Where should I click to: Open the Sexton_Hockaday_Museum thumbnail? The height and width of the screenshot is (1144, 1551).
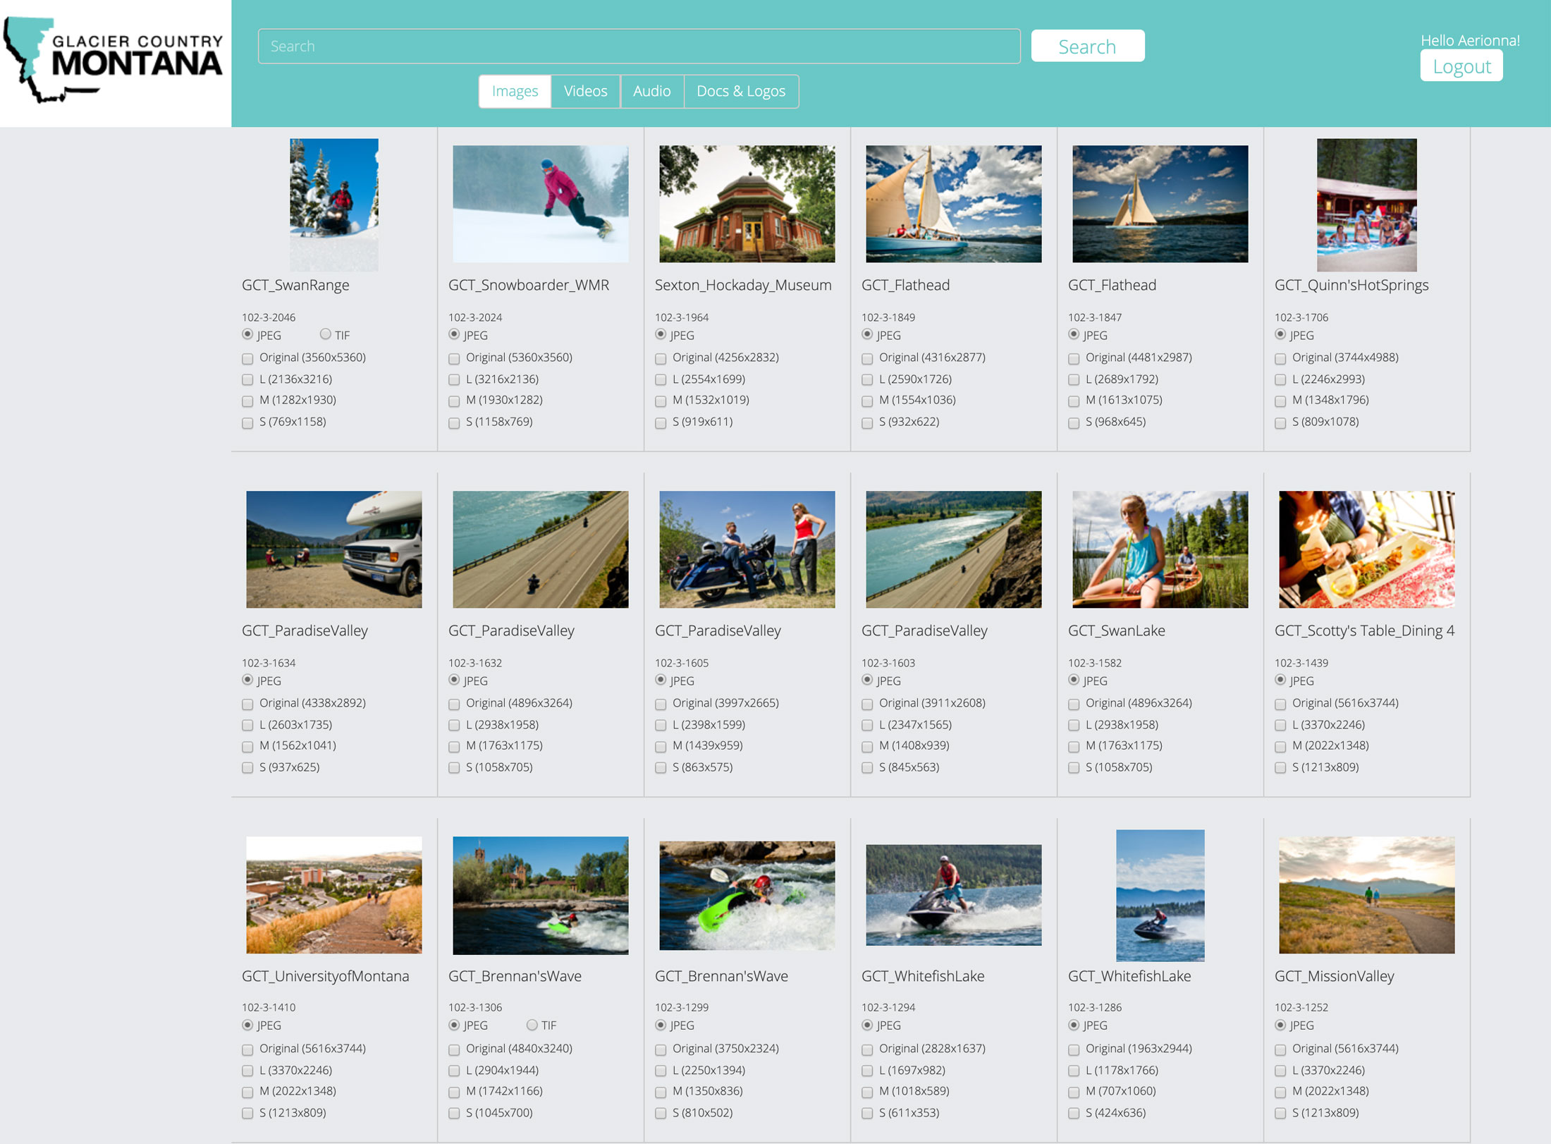click(747, 204)
